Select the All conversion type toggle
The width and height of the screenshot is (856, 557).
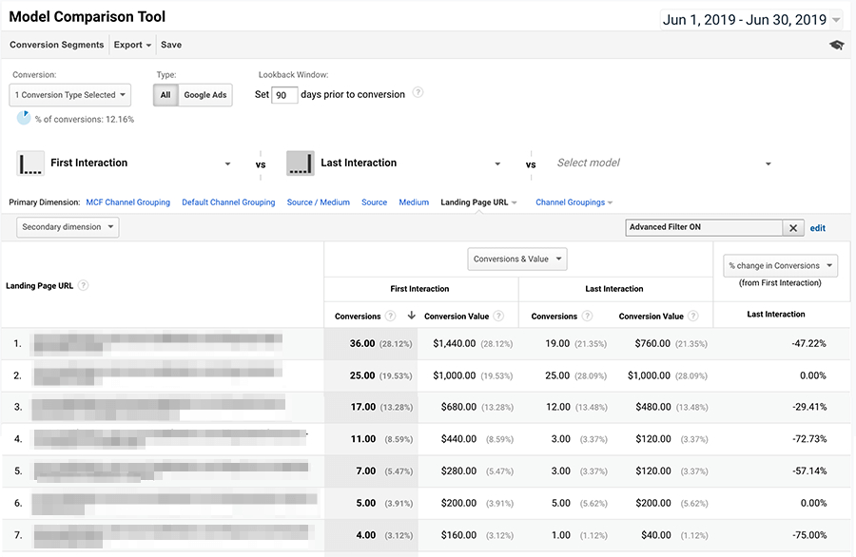coord(165,94)
